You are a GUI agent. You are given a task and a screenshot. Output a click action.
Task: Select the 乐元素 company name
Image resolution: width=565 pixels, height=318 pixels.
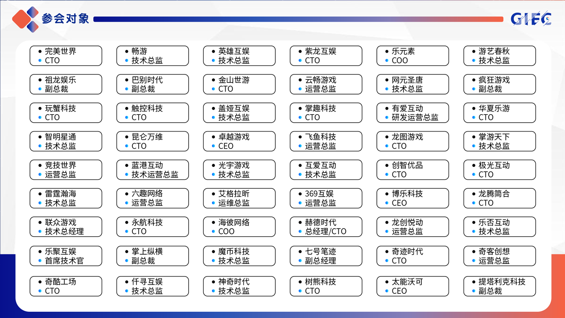[x=404, y=51]
